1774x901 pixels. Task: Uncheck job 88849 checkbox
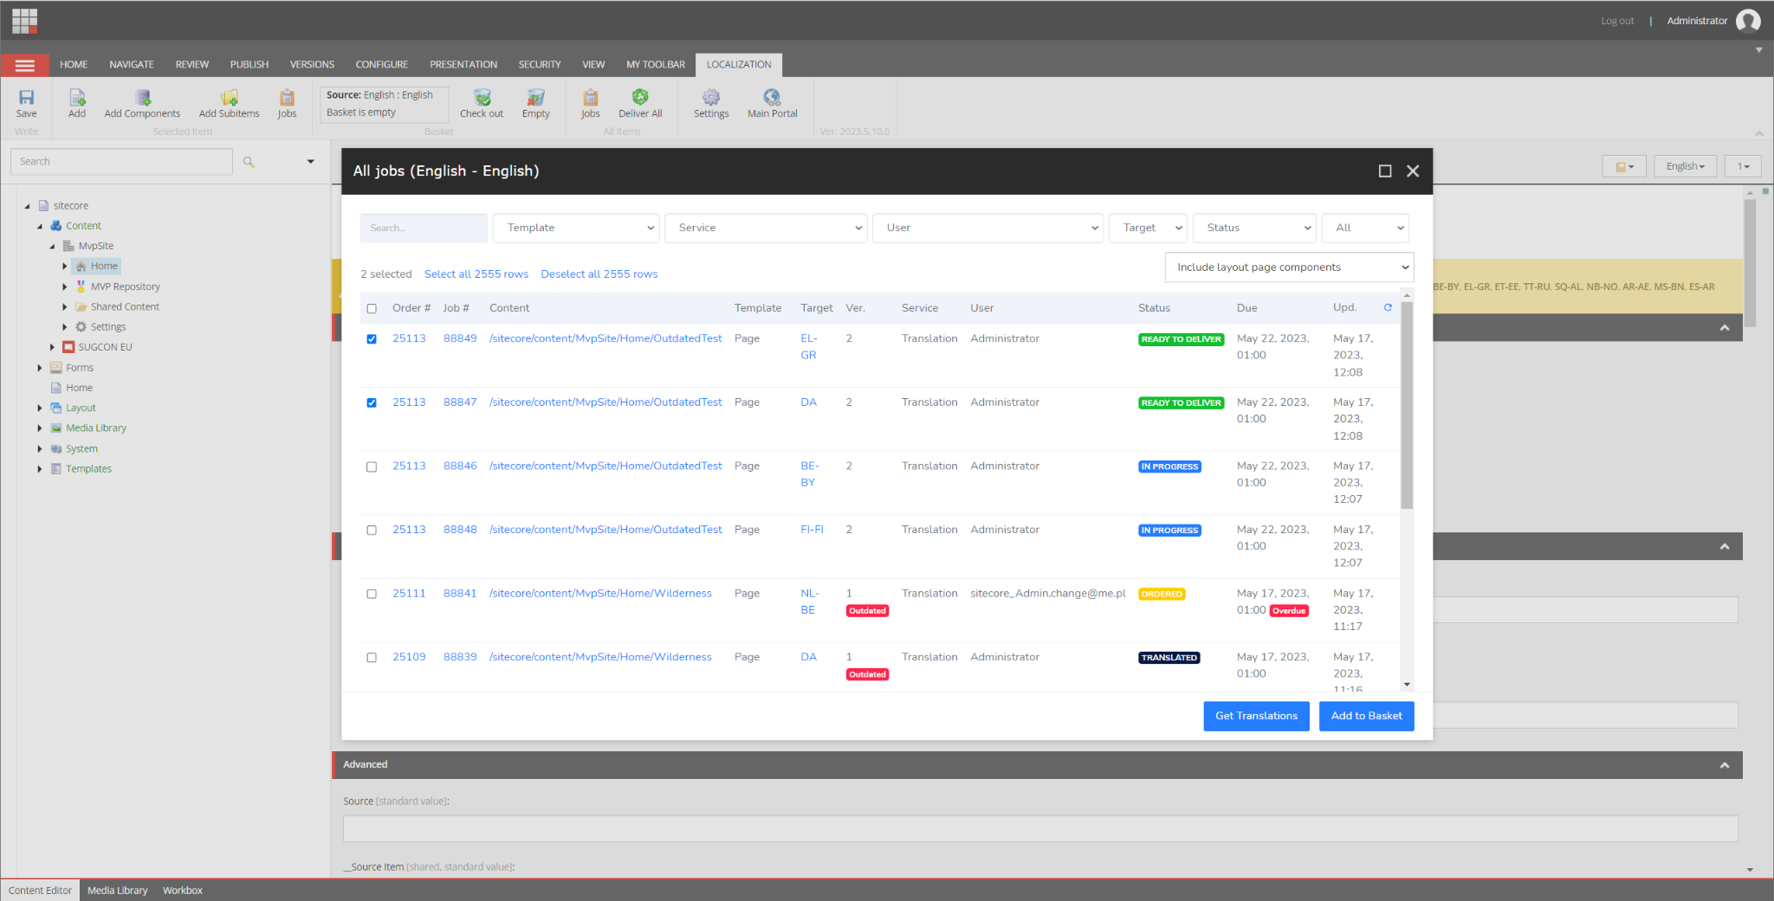tap(372, 339)
